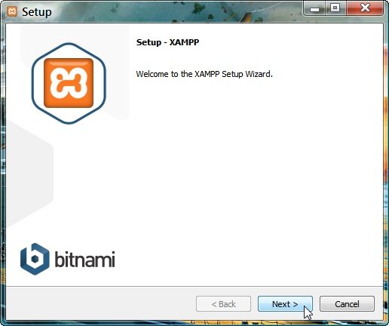Click the bitnami wordmark text
The width and height of the screenshot is (389, 326).
pyautogui.click(x=85, y=259)
